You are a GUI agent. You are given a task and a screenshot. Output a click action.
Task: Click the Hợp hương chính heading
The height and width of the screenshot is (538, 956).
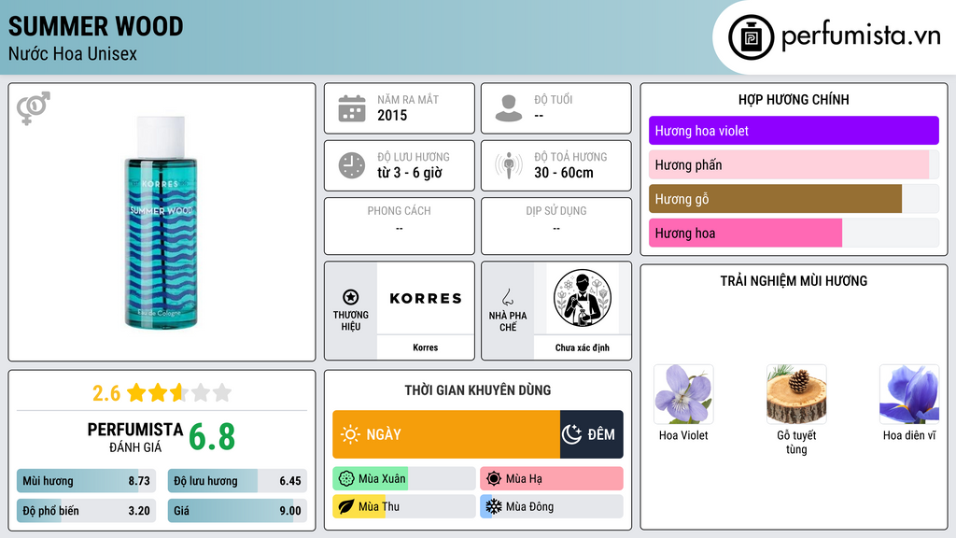tap(794, 99)
